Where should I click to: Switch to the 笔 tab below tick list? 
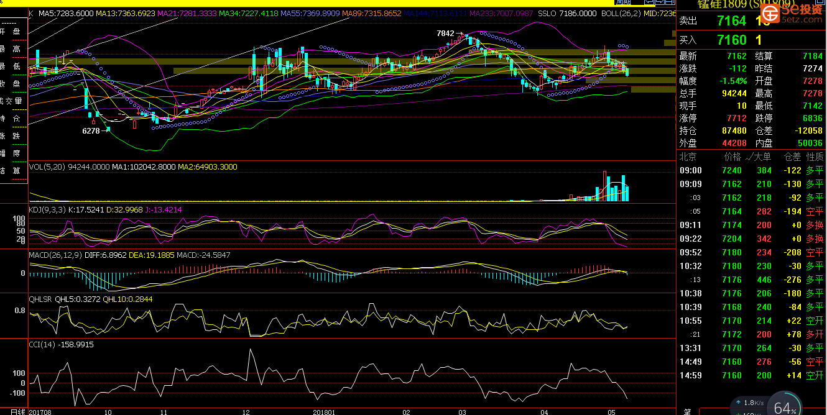click(x=687, y=411)
